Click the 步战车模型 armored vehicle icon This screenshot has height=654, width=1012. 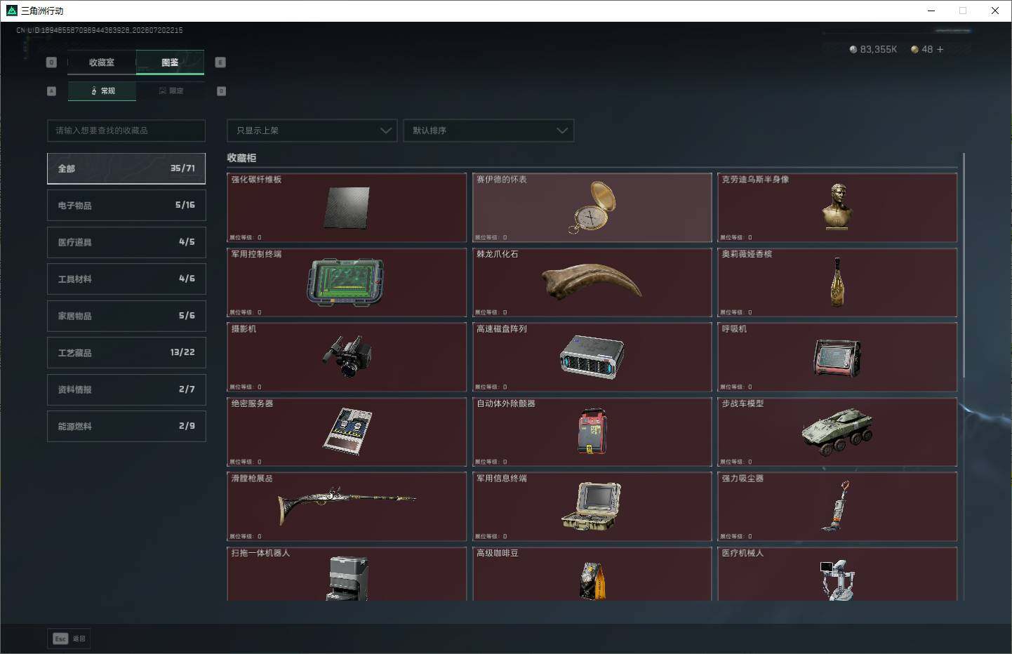(x=837, y=431)
